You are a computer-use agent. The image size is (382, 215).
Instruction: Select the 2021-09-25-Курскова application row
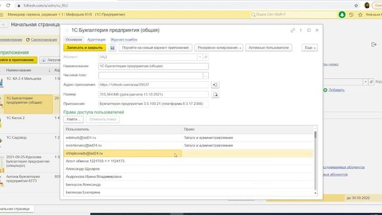pos(30,162)
